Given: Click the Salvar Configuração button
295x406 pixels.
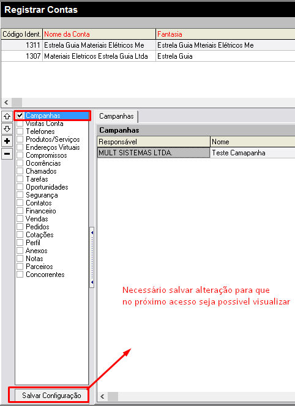Looking at the screenshot, I should click(51, 396).
